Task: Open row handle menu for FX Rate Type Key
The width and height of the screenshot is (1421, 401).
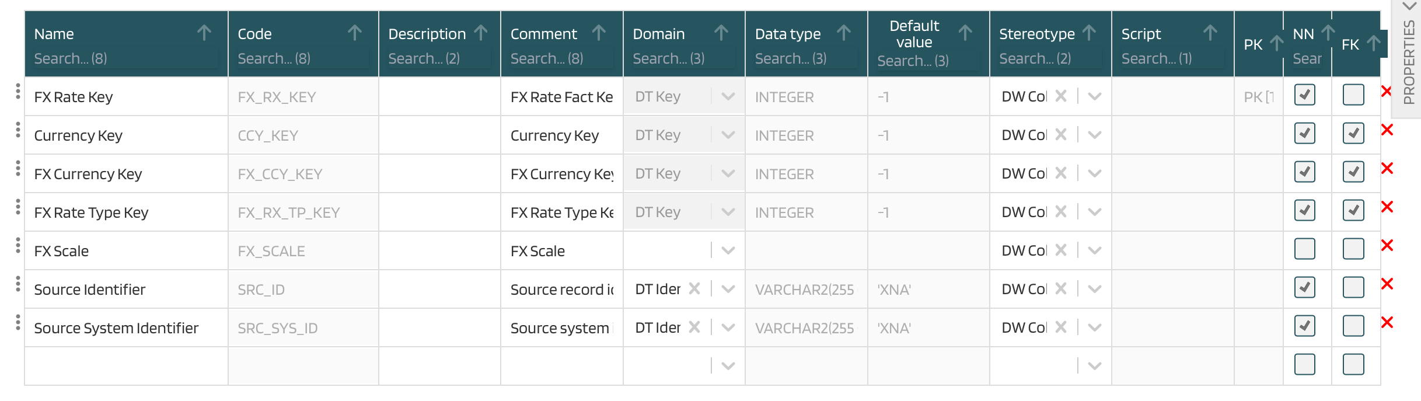Action: point(18,207)
